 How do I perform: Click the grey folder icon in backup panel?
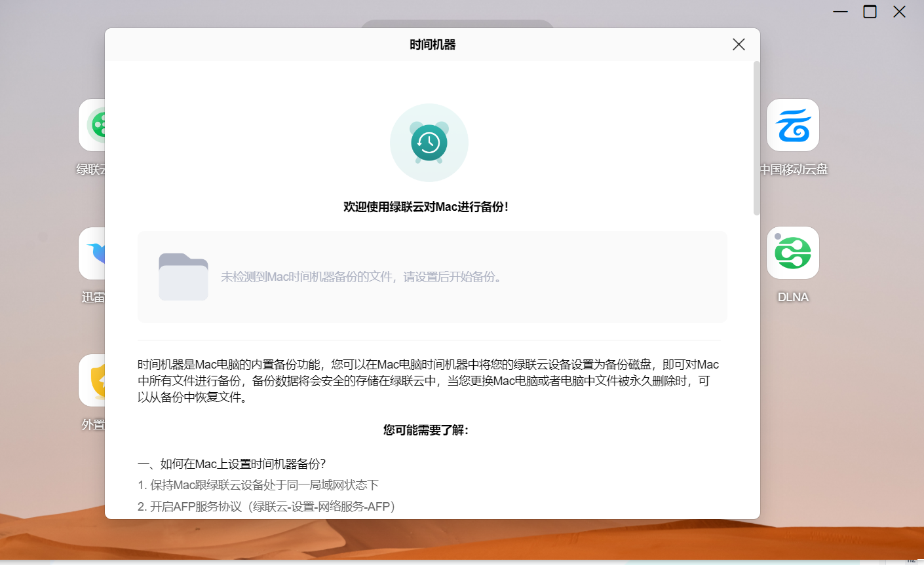pos(183,277)
